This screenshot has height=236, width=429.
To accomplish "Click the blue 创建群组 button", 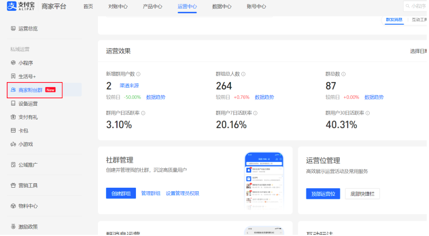I will point(121,194).
